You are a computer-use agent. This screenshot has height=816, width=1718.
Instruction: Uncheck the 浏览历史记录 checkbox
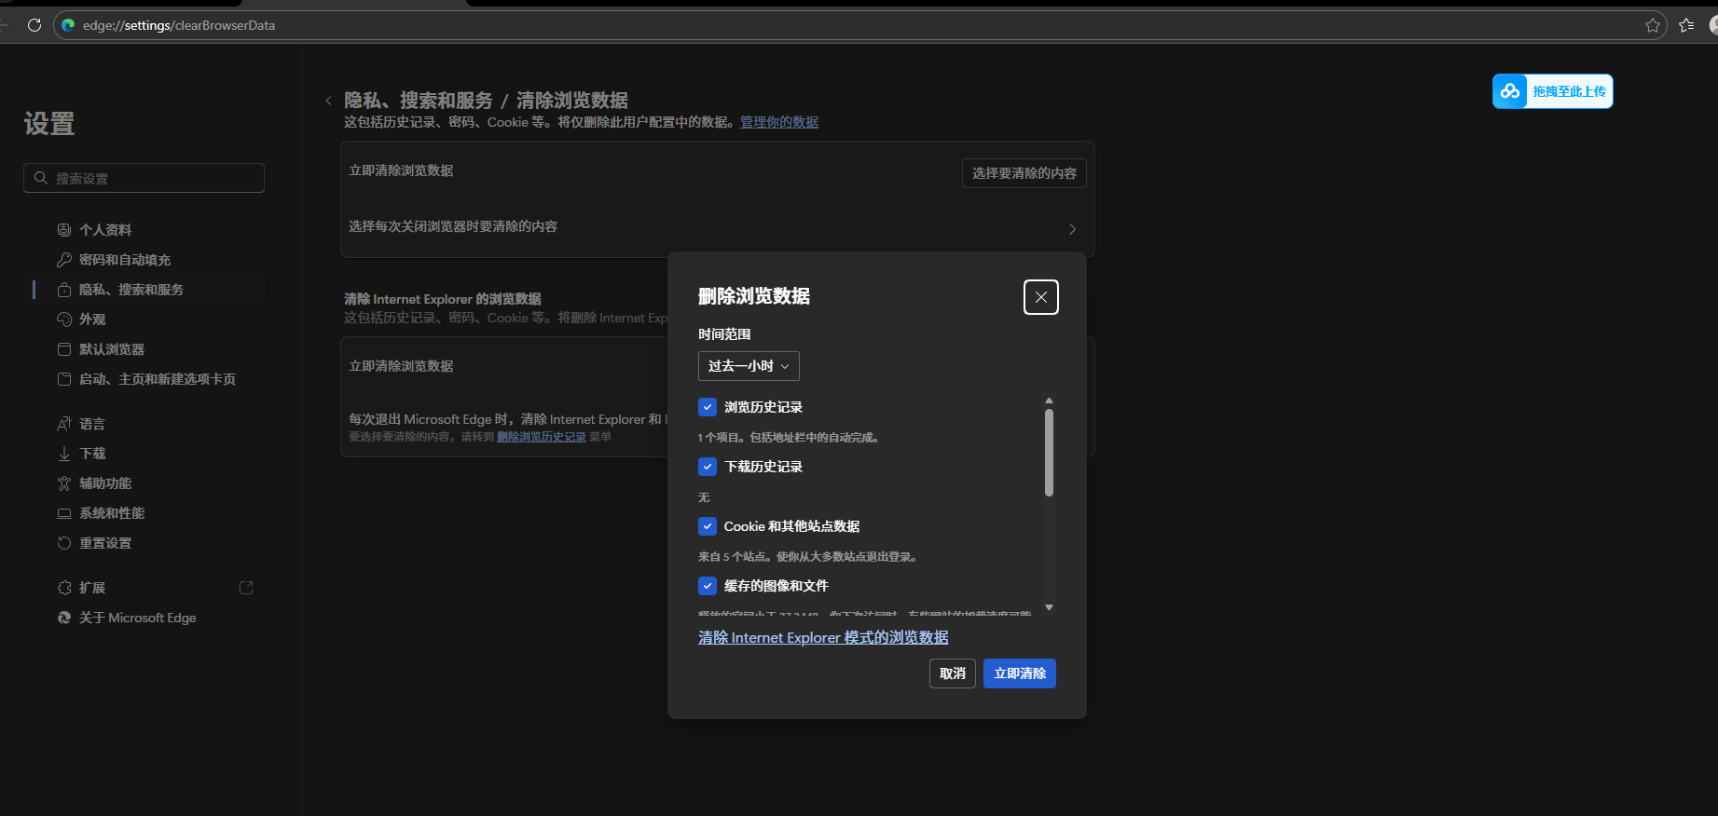pyautogui.click(x=708, y=407)
